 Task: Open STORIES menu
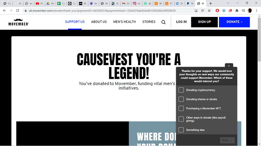click(x=149, y=22)
